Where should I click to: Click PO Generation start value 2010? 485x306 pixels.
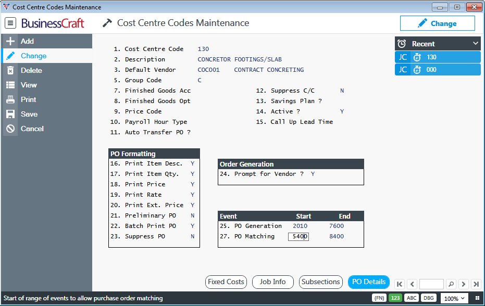[300, 226]
